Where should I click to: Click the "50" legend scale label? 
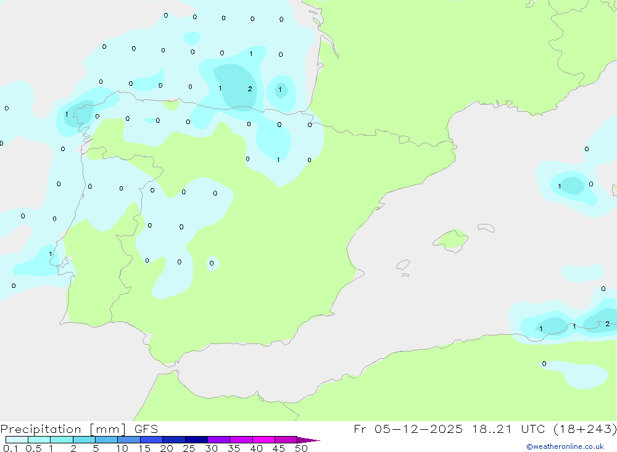point(302,448)
